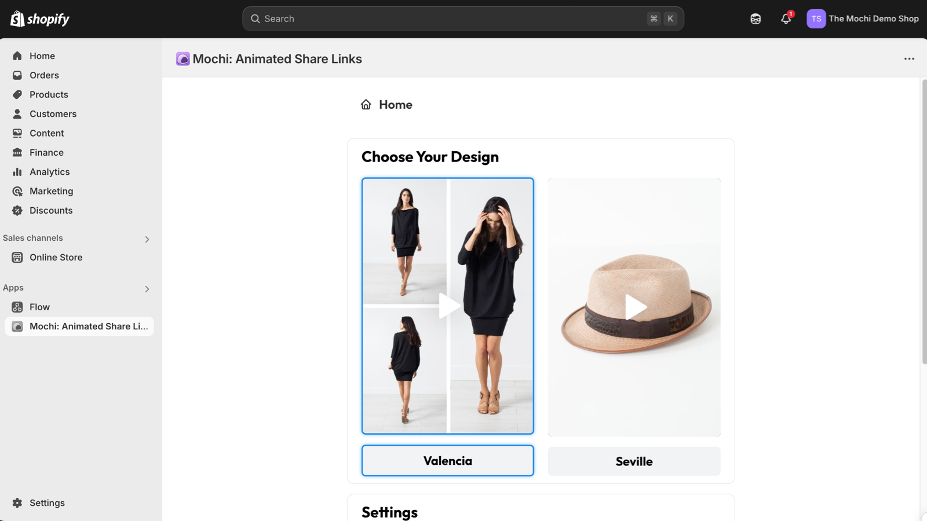
Task: Open The Mochi Demo Shop account menu
Action: (863, 19)
